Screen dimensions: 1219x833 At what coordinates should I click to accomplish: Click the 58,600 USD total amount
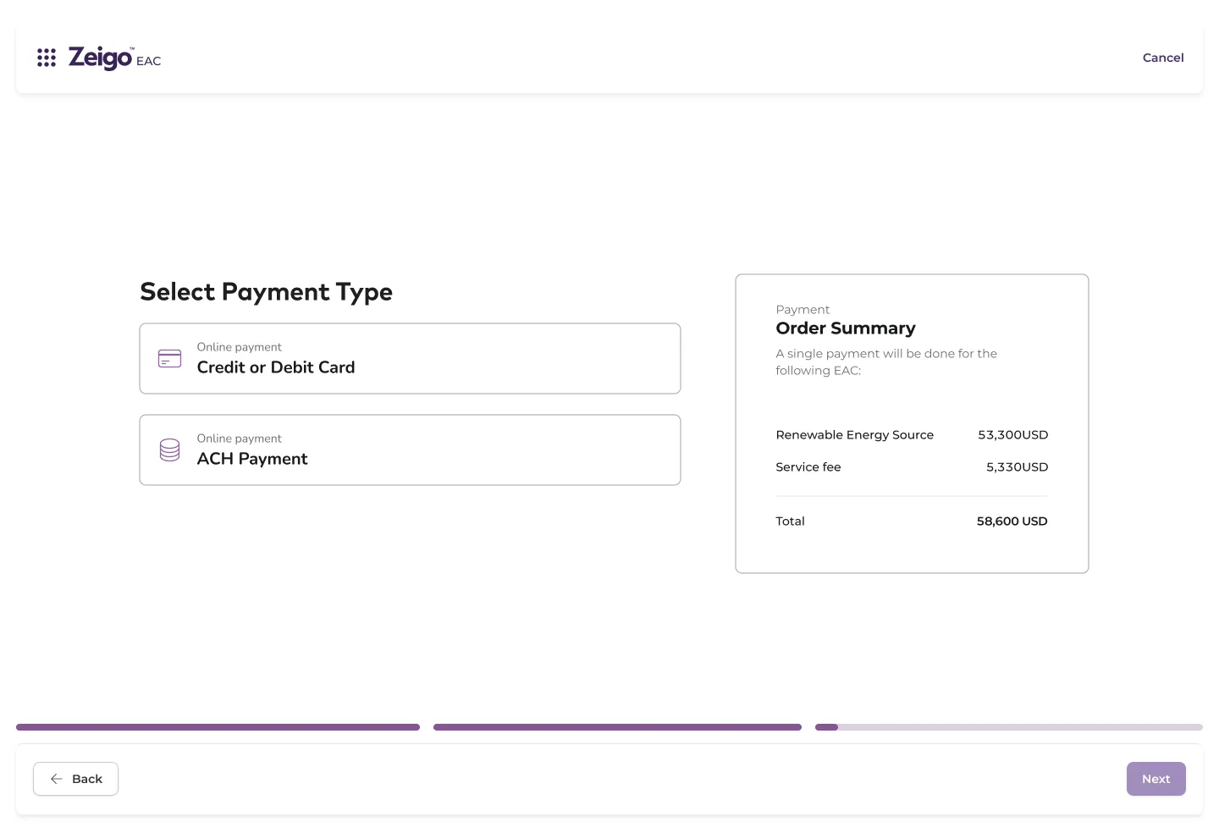1012,521
